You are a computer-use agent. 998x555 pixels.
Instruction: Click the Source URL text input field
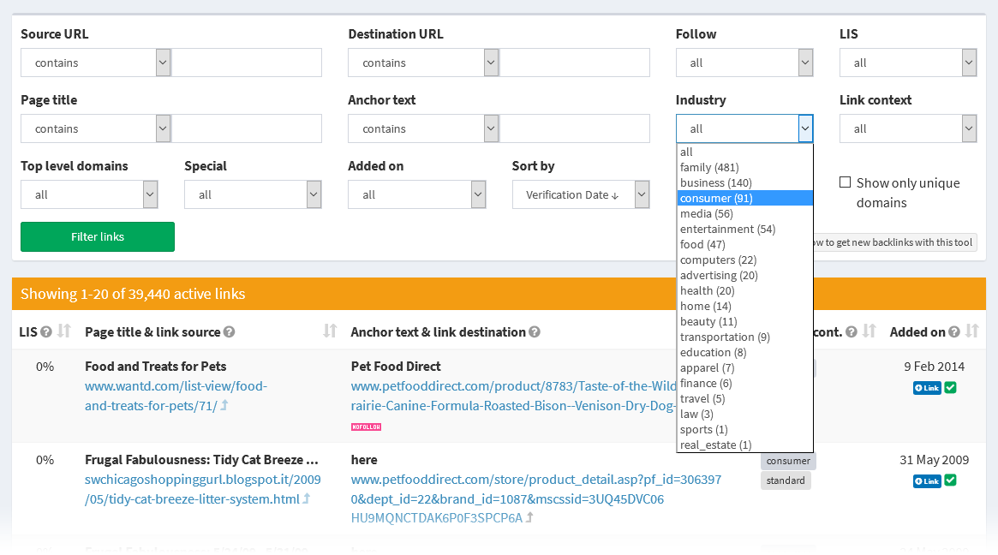point(247,63)
